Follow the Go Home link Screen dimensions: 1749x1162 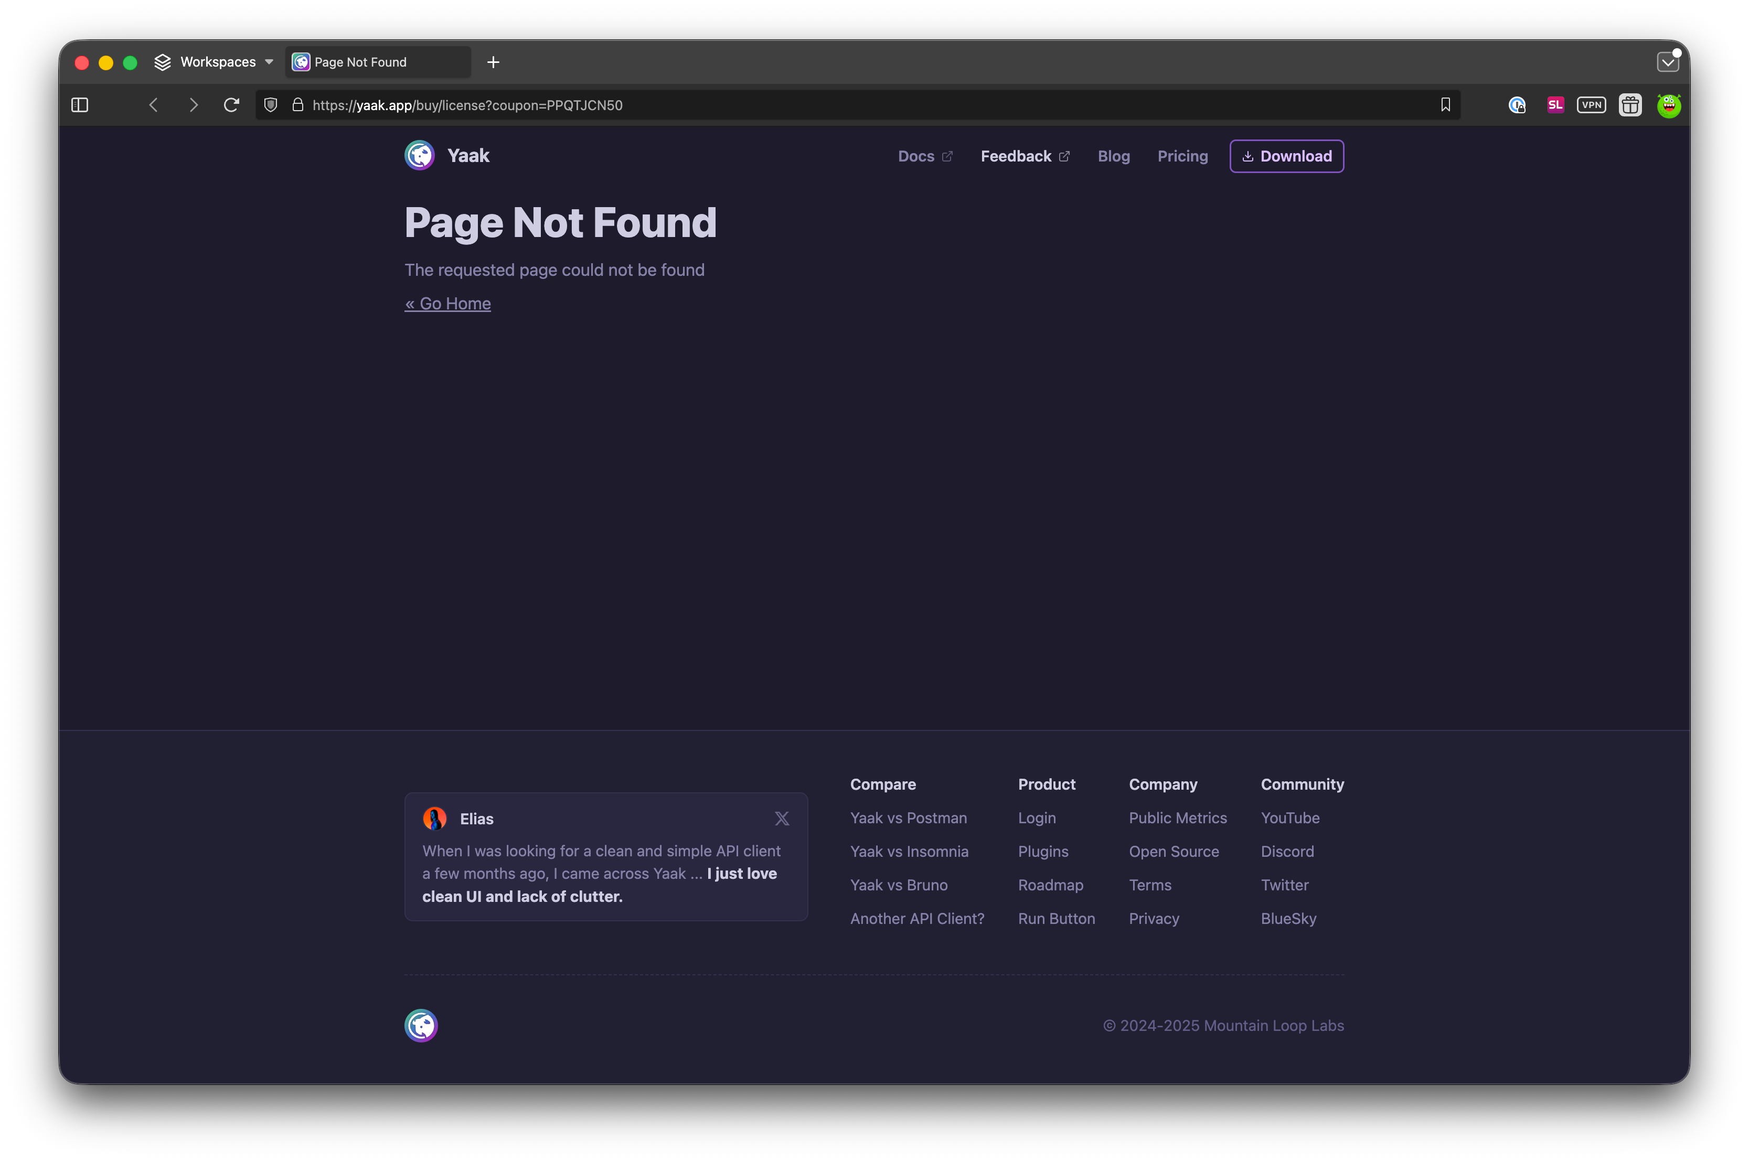[448, 304]
